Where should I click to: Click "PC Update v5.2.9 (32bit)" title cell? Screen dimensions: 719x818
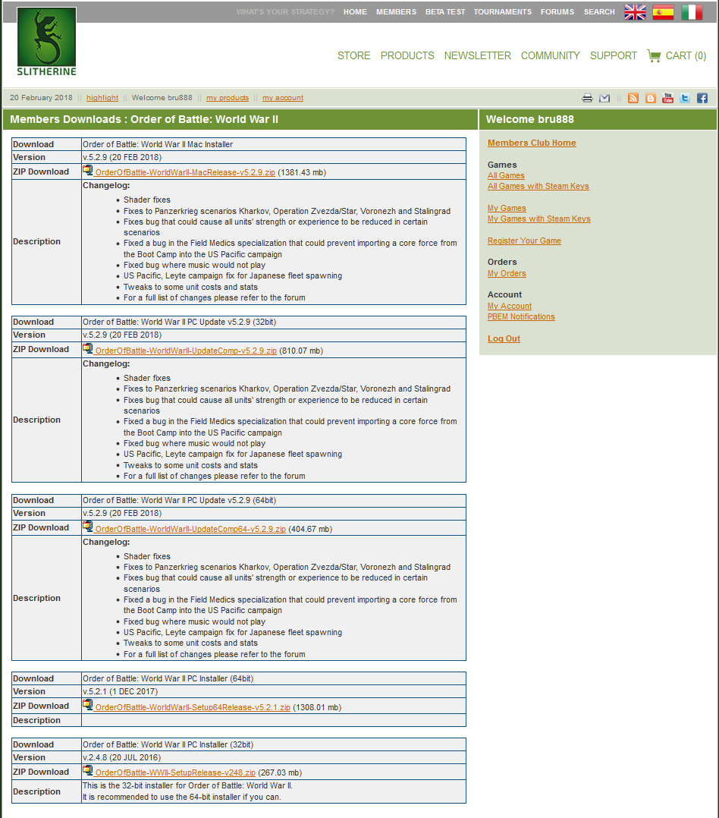(x=274, y=322)
